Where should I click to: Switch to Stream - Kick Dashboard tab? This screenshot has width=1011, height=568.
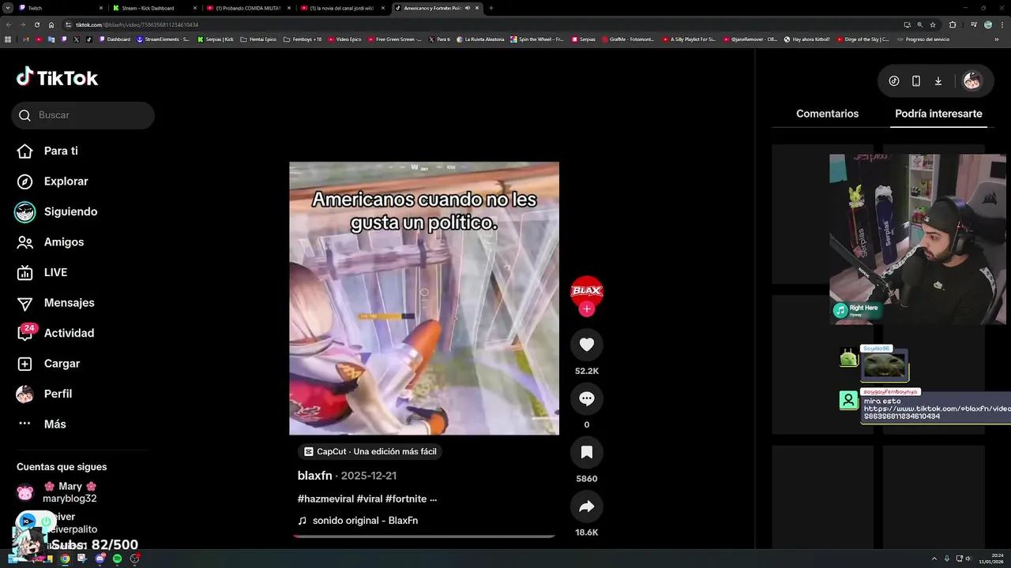coord(154,8)
